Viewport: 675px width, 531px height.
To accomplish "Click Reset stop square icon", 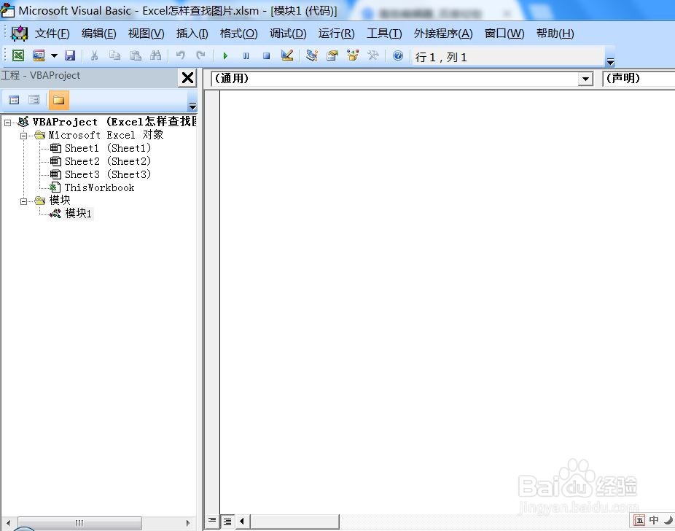I will pyautogui.click(x=267, y=55).
